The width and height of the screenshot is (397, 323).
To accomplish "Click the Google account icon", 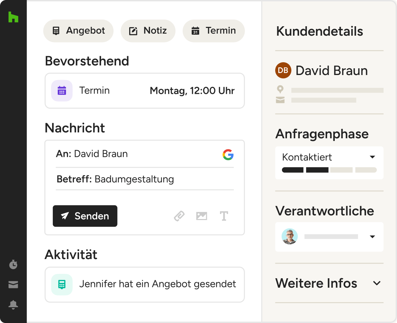I will (x=228, y=154).
